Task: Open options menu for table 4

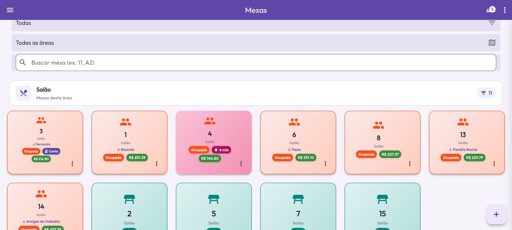Action: (241, 164)
